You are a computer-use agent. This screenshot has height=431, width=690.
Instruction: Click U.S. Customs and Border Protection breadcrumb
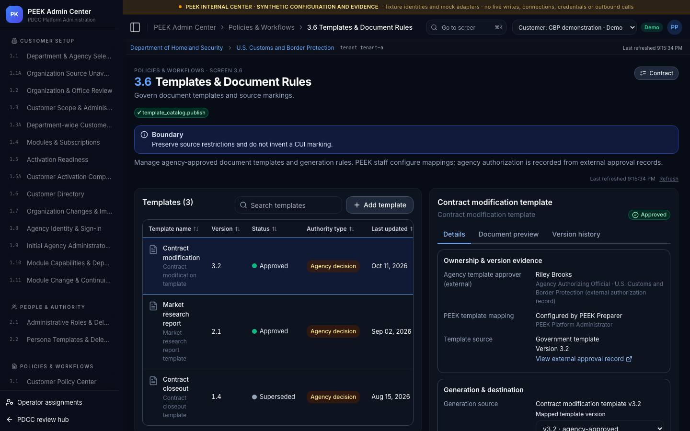click(285, 48)
